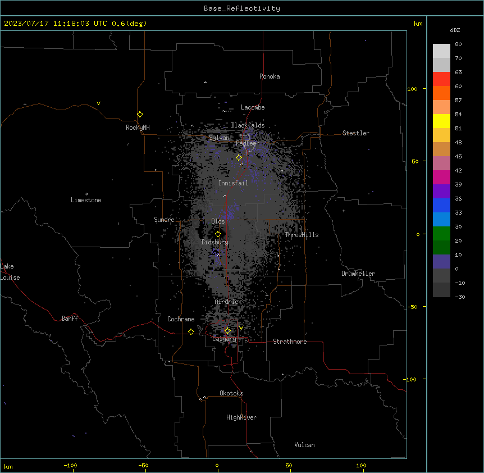
Task: Click the yellow V marker northwest of RockyMH
Action: click(x=98, y=103)
